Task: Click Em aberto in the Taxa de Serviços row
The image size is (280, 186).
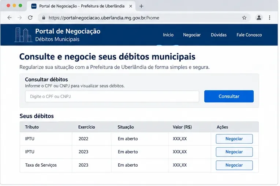Action: click(128, 165)
